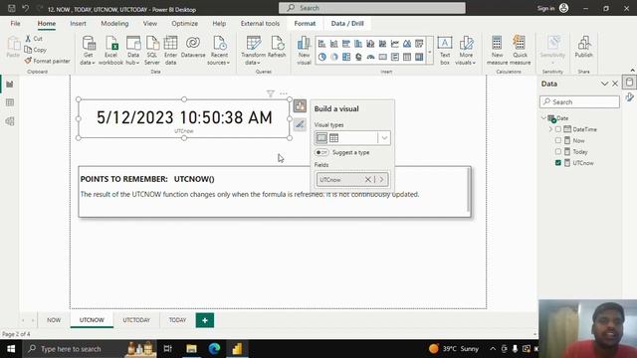This screenshot has height=358, width=637.
Task: Select the table visual type in Build a visual
Action: pyautogui.click(x=334, y=138)
